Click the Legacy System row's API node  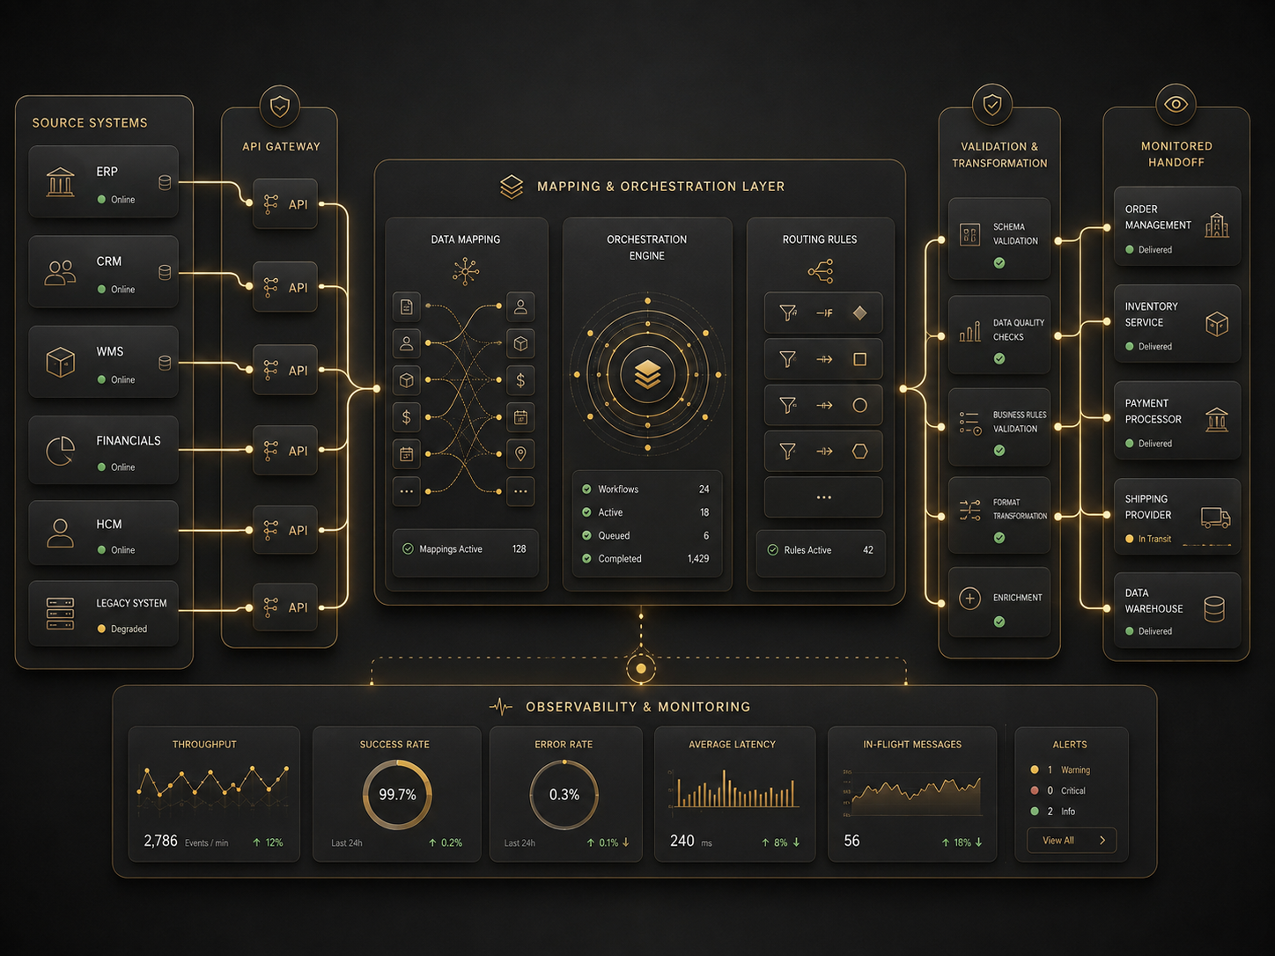[285, 607]
